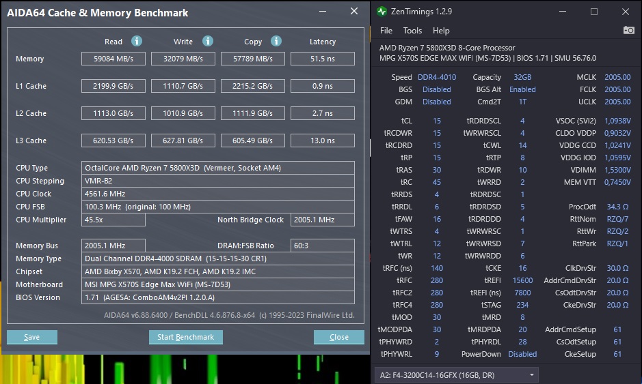Click L2 Cache read value 1113.0 GB/s
This screenshot has height=384, width=642.
pos(113,113)
